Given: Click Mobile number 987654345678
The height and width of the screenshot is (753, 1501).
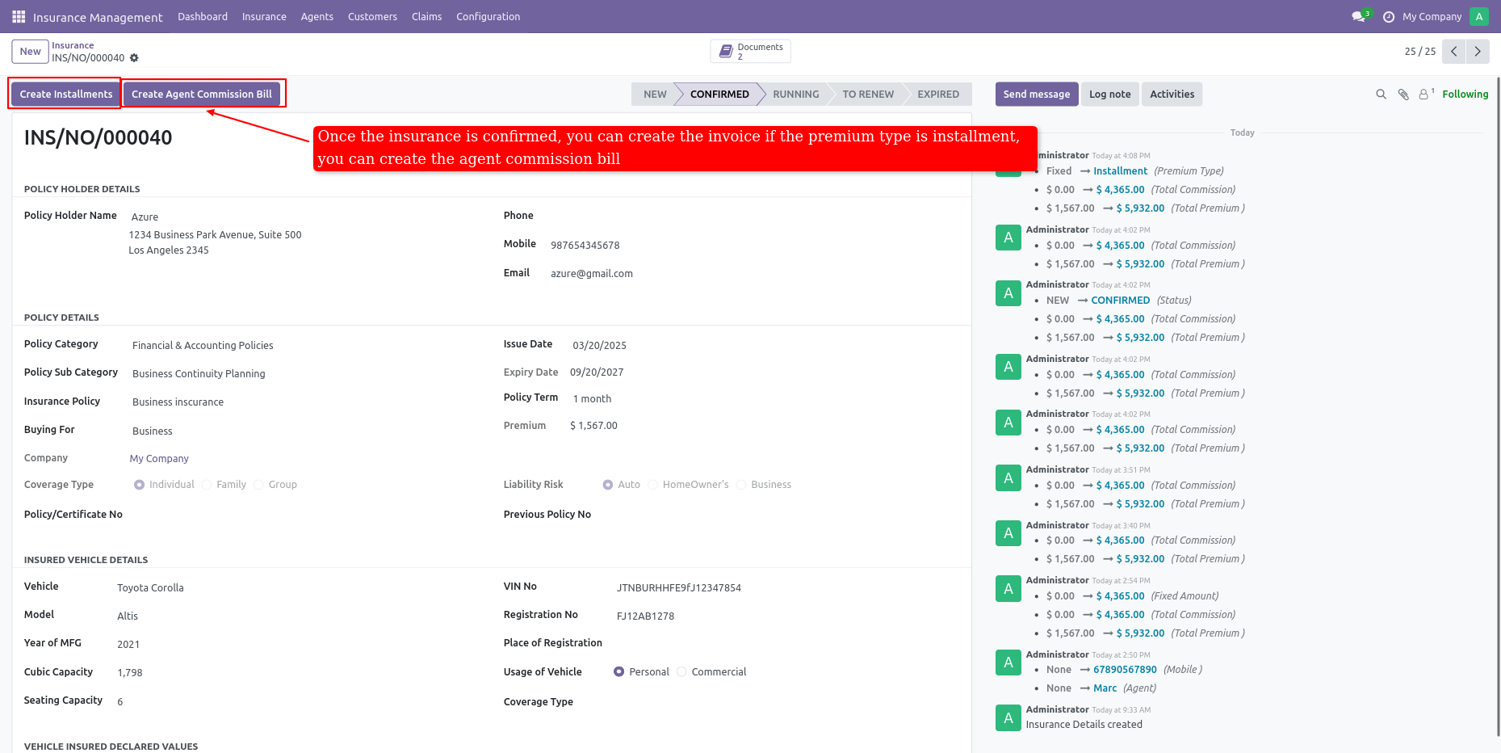Looking at the screenshot, I should (585, 246).
